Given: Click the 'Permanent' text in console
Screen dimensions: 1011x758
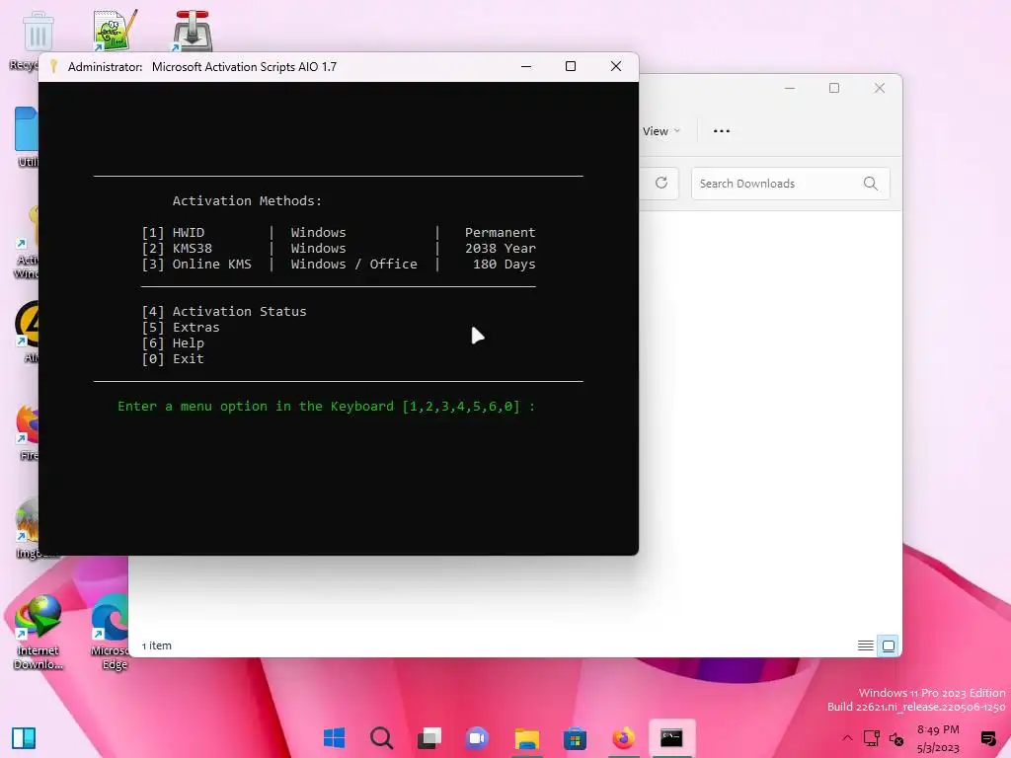Looking at the screenshot, I should pos(501,233).
